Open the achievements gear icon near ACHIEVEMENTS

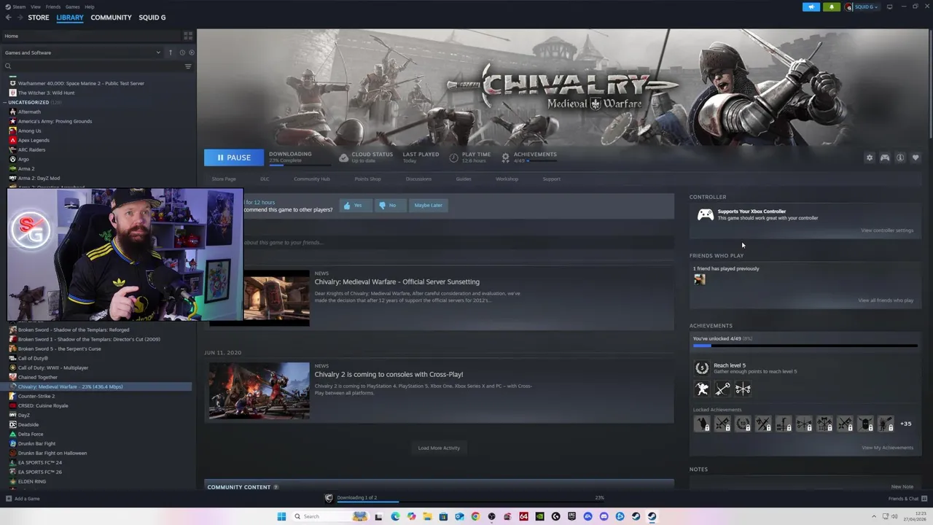pos(505,157)
